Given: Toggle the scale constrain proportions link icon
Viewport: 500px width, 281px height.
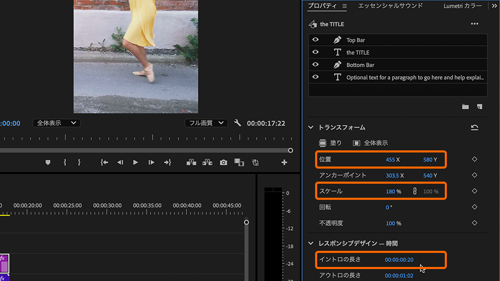Looking at the screenshot, I should (415, 191).
